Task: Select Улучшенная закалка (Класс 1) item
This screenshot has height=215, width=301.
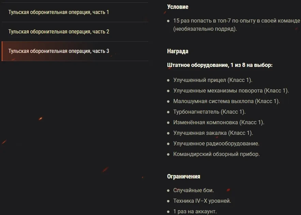Action: (x=213, y=133)
